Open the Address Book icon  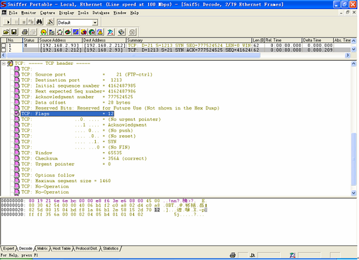[x=121, y=31]
